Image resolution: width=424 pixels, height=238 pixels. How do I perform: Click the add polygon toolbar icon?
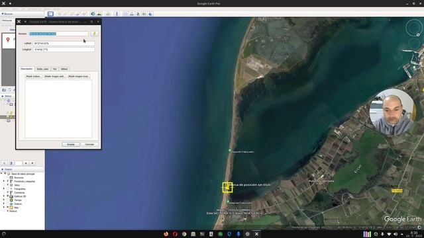66,13
